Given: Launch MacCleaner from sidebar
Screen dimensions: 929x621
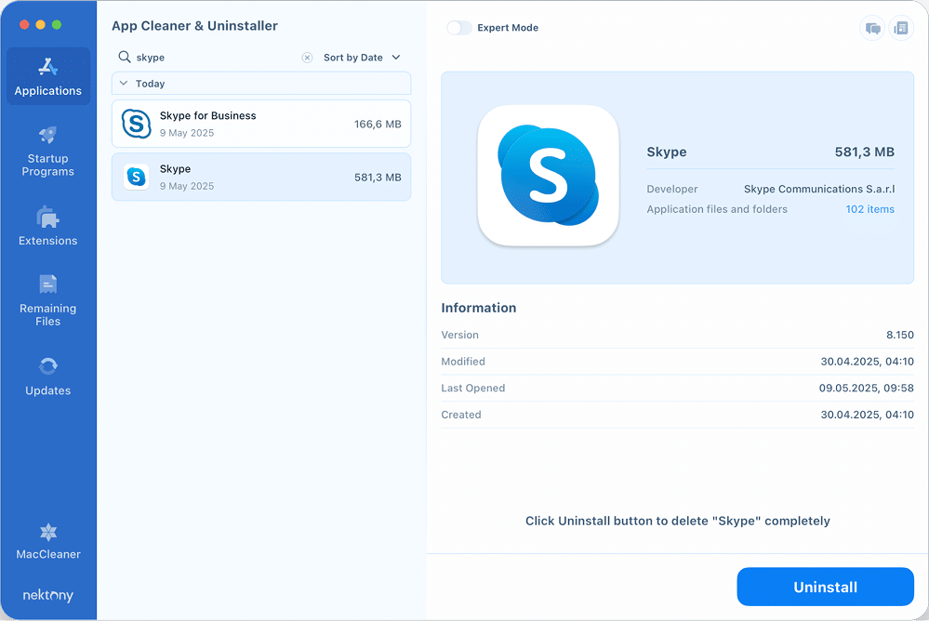Looking at the screenshot, I should [x=48, y=542].
